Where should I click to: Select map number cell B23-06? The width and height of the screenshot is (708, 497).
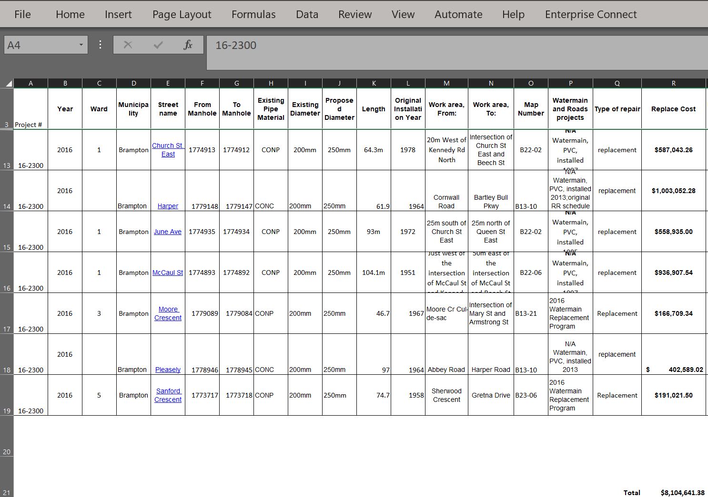pos(531,395)
